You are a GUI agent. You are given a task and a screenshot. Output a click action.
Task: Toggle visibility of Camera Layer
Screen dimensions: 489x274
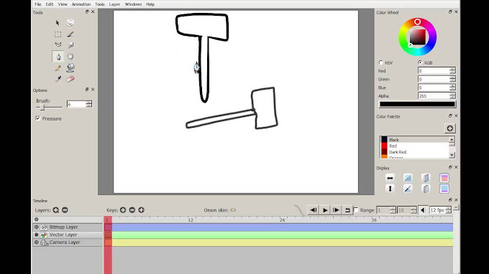point(37,242)
